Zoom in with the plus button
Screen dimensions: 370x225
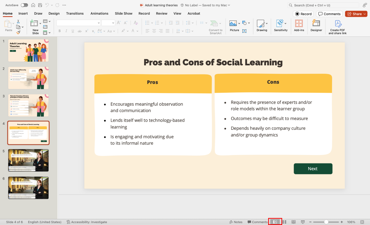tap(342, 222)
